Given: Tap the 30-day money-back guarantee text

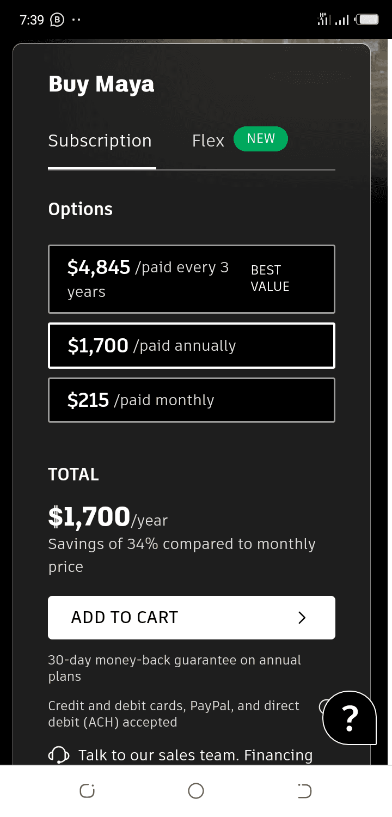Looking at the screenshot, I should pos(175,668).
